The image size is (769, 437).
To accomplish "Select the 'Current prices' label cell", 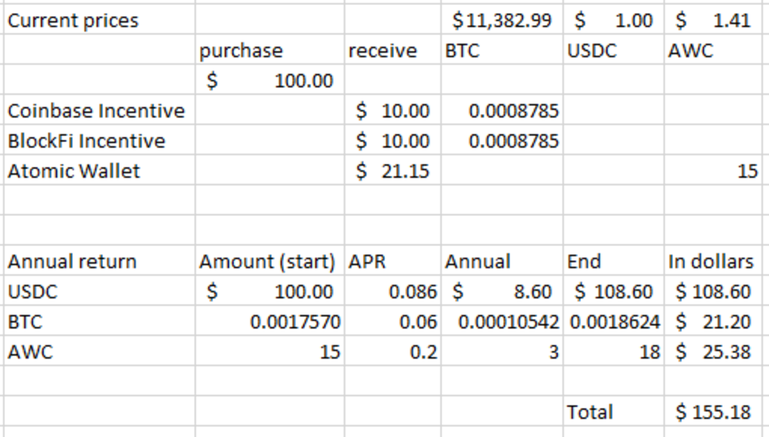I will [x=73, y=21].
